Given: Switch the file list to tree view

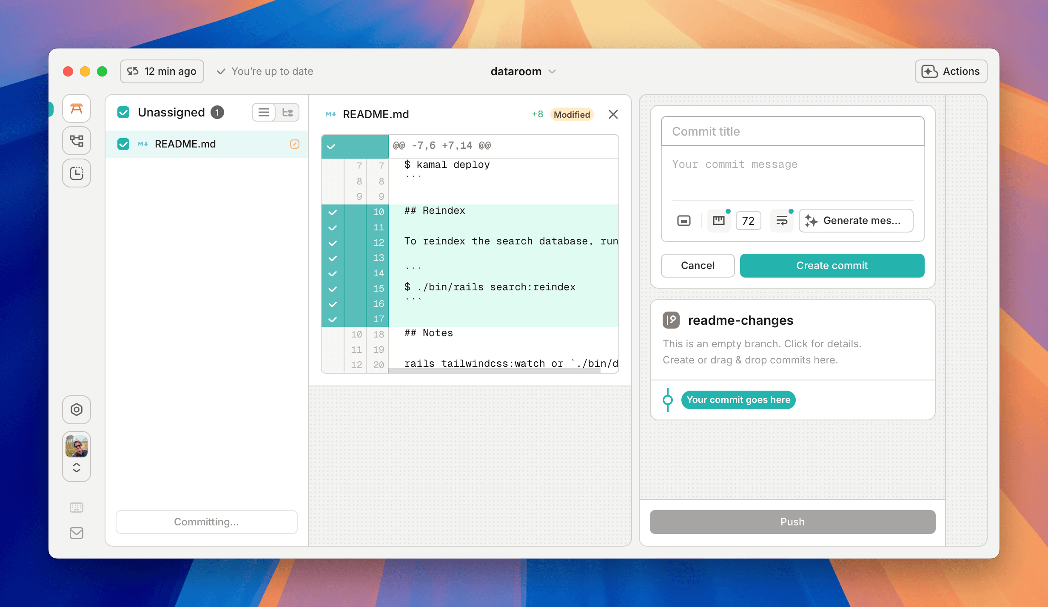Looking at the screenshot, I should tap(288, 112).
